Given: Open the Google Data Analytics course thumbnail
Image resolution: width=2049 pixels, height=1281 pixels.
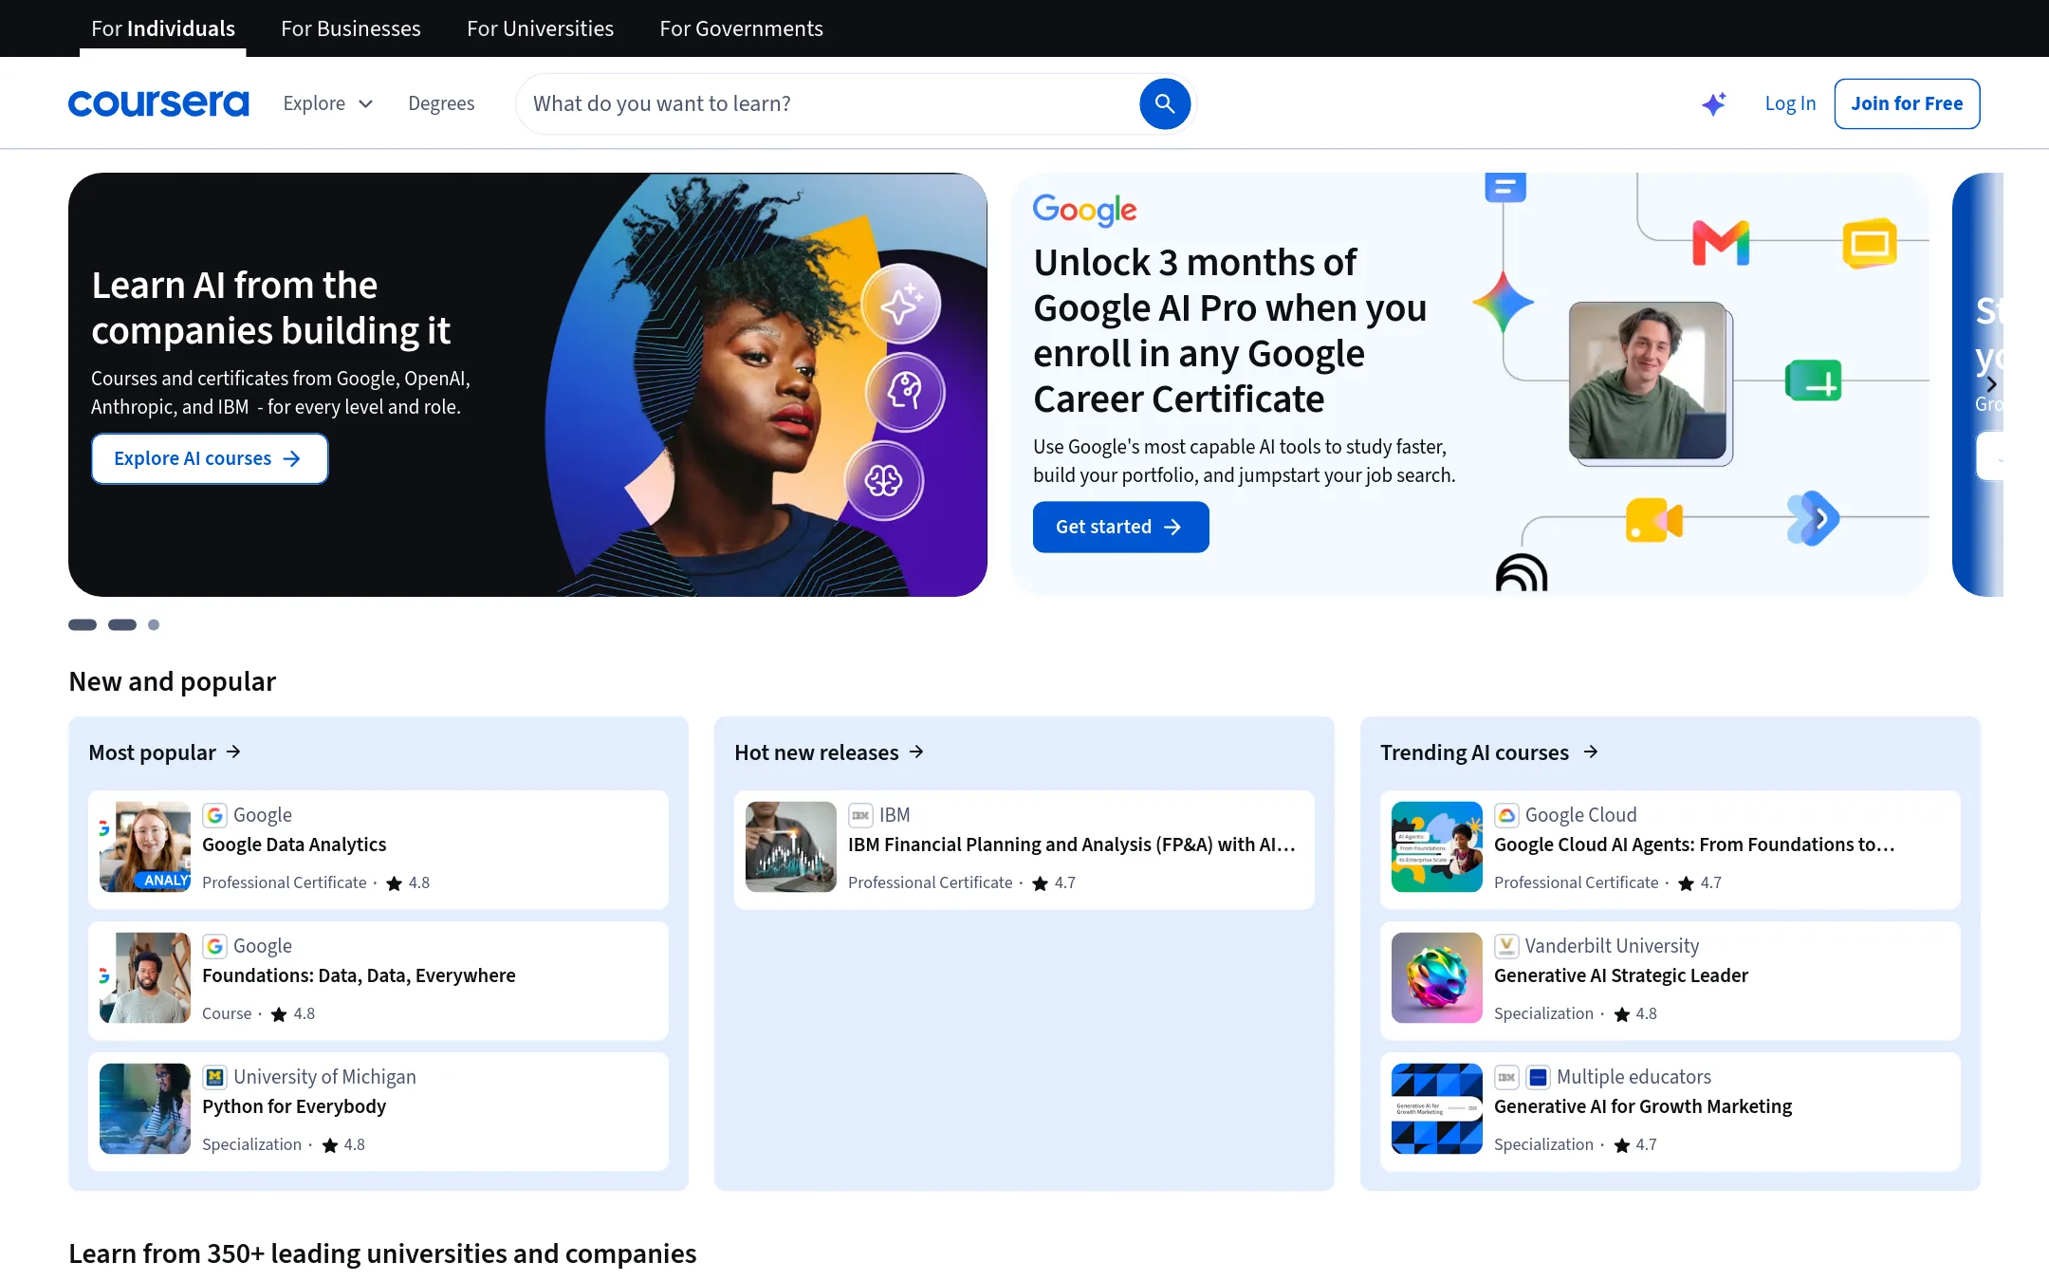Looking at the screenshot, I should [x=145, y=846].
